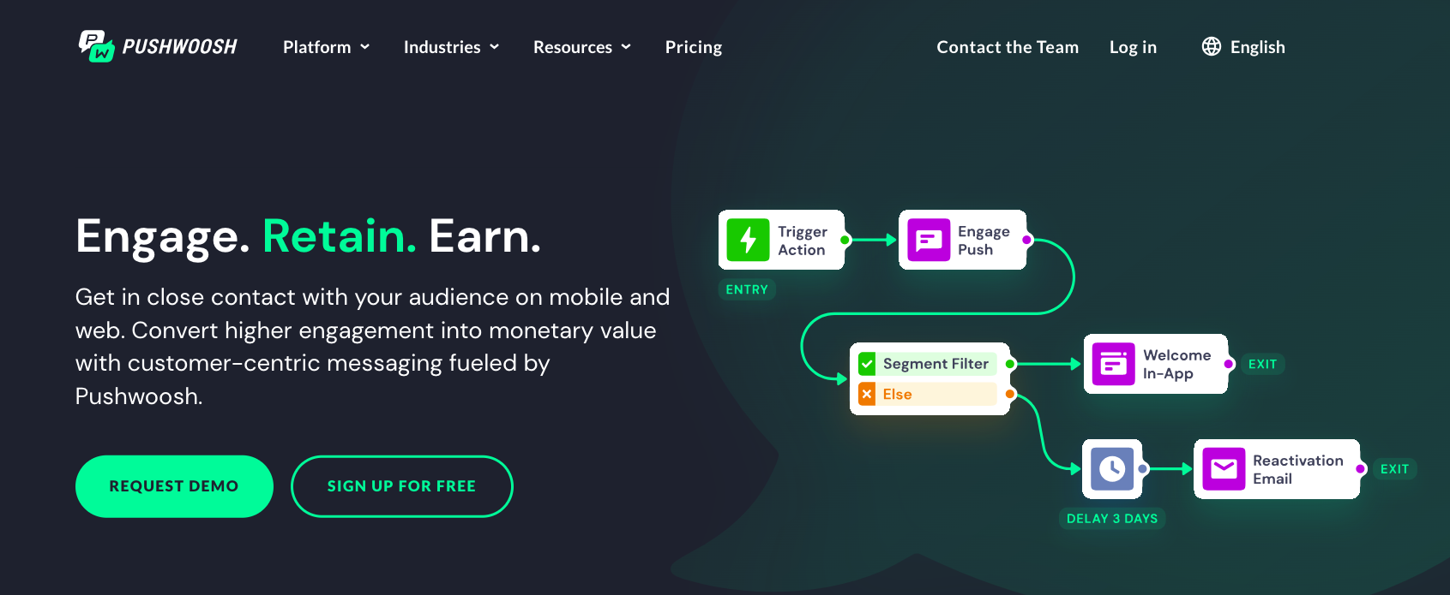Click Sign Up For Free button

point(401,486)
